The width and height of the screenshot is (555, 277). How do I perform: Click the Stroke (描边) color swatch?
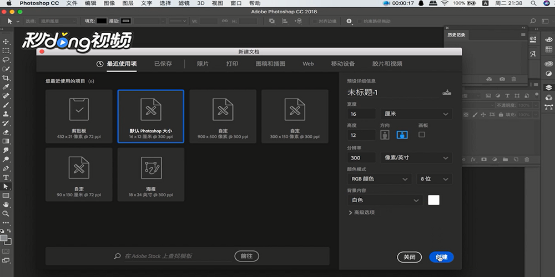125,21
